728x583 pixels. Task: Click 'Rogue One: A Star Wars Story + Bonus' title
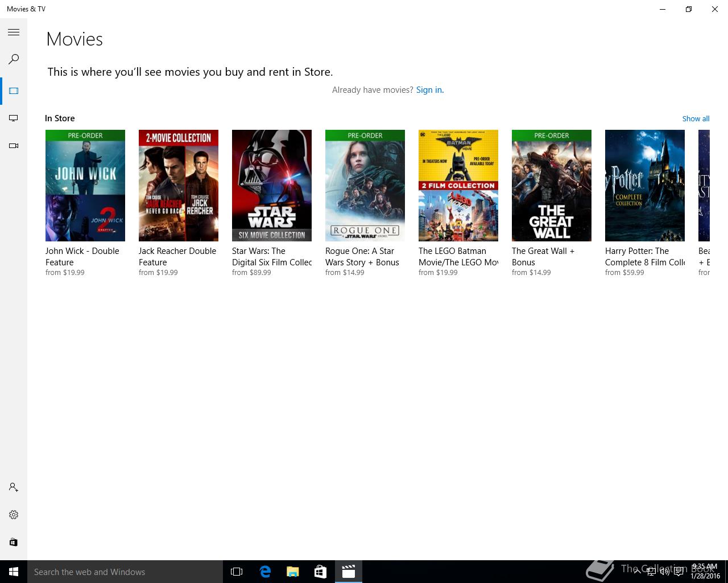pyautogui.click(x=362, y=257)
